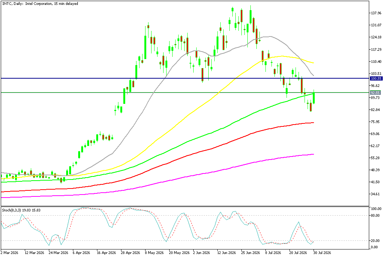This screenshot has width=385, height=257.
Task: Click the 41.50 price axis value
Action: click(376, 182)
